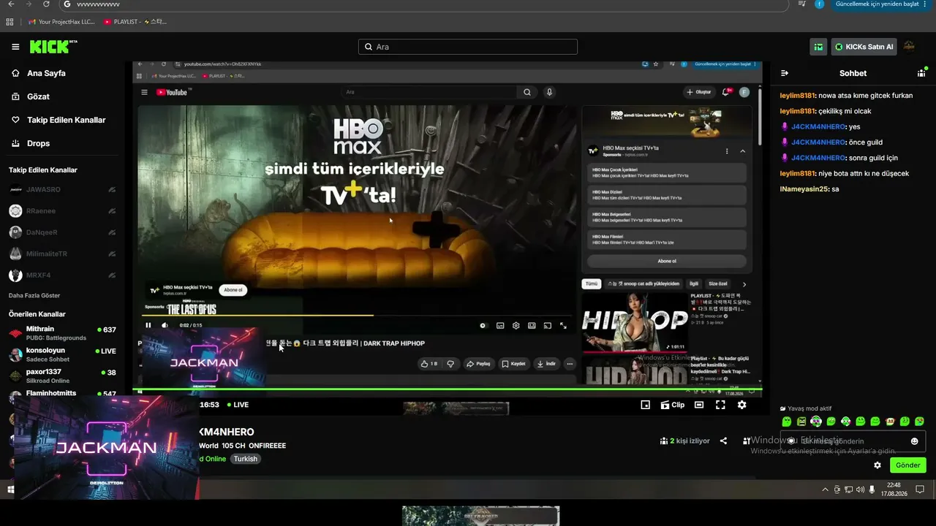Open JAWASRO followed channel
The height and width of the screenshot is (526, 936).
62,189
